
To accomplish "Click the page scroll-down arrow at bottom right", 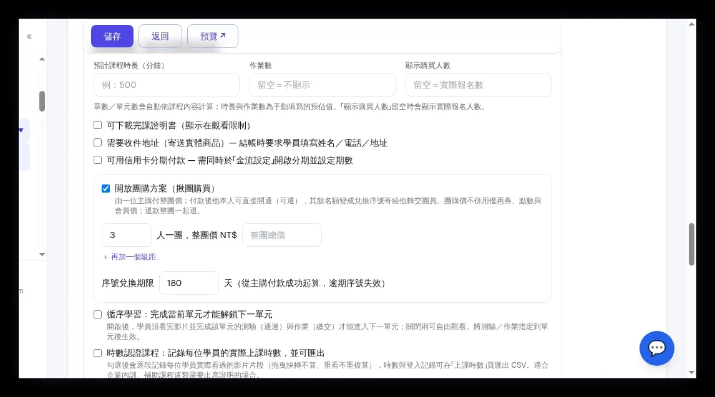I will tap(692, 373).
